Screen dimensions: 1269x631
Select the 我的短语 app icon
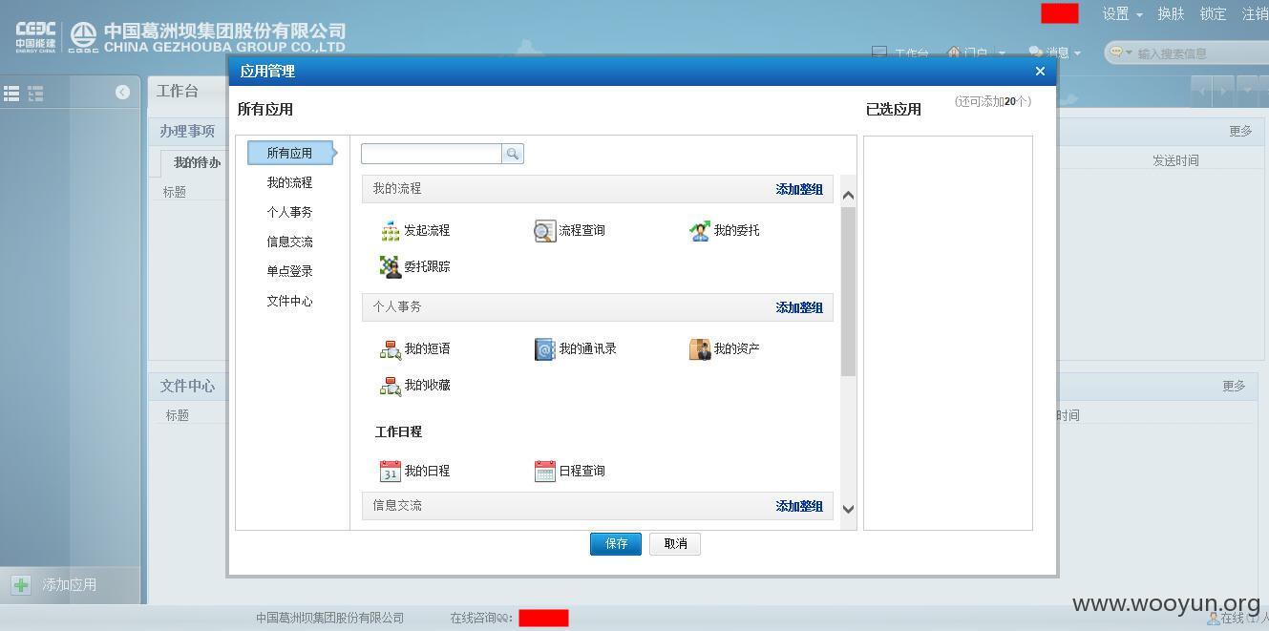pos(391,348)
